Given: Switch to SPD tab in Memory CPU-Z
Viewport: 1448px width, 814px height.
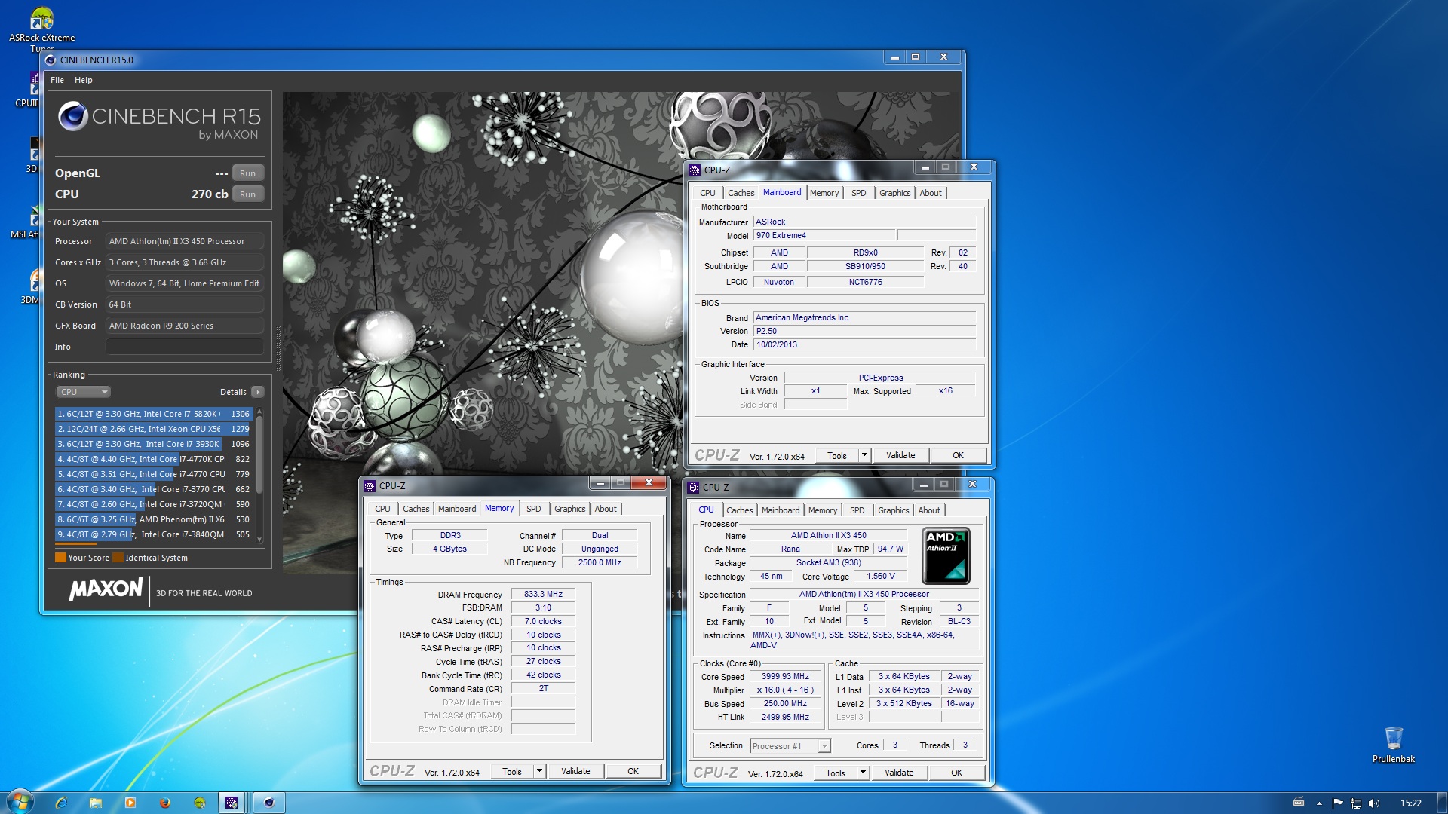Looking at the screenshot, I should (x=534, y=509).
